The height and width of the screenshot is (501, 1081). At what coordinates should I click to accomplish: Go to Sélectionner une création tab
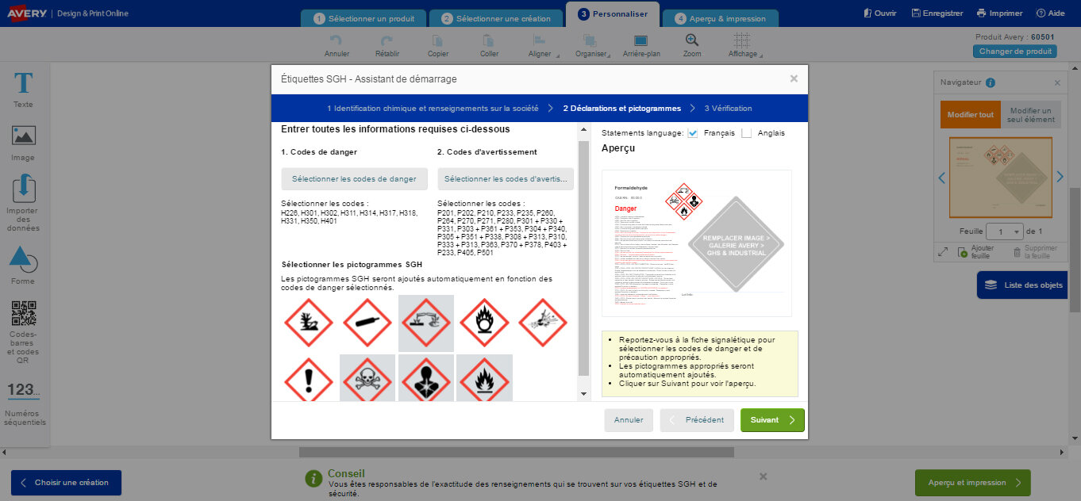point(495,18)
